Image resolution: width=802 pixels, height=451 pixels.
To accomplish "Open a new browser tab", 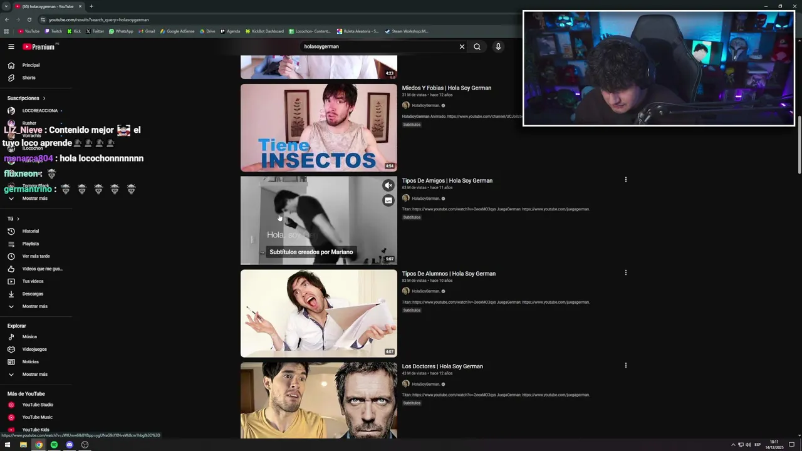I will tap(91, 6).
